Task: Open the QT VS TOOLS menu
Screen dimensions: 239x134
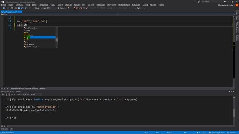Action: coord(111,5)
